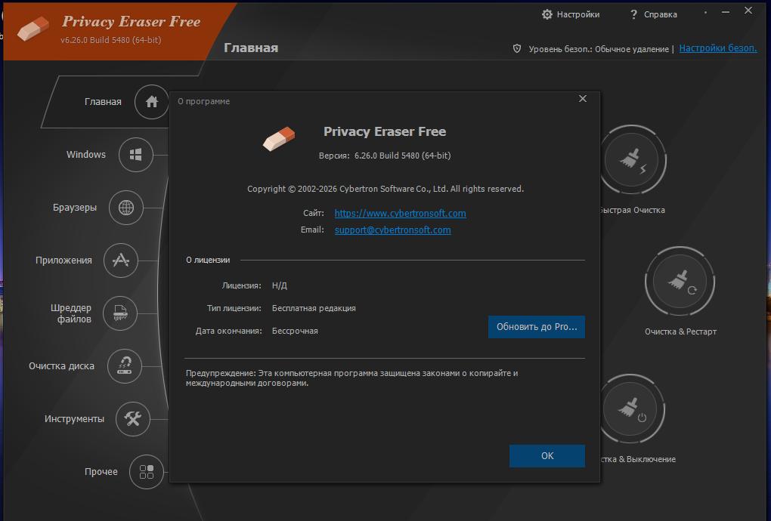771x521 pixels.
Task: Open the Misc grid icon
Action: 147,472
